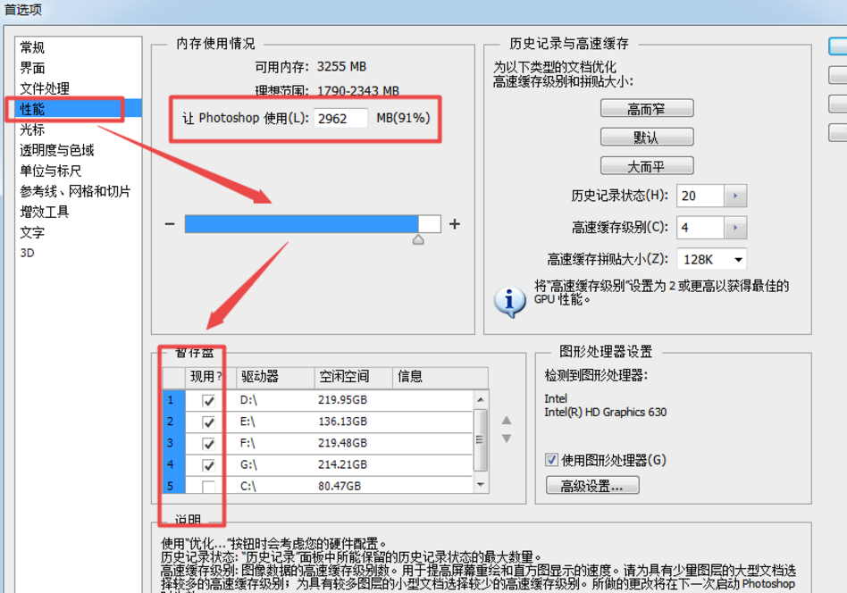Uncheck the D:\ scratch disk checkbox
The image size is (847, 593).
pos(208,401)
